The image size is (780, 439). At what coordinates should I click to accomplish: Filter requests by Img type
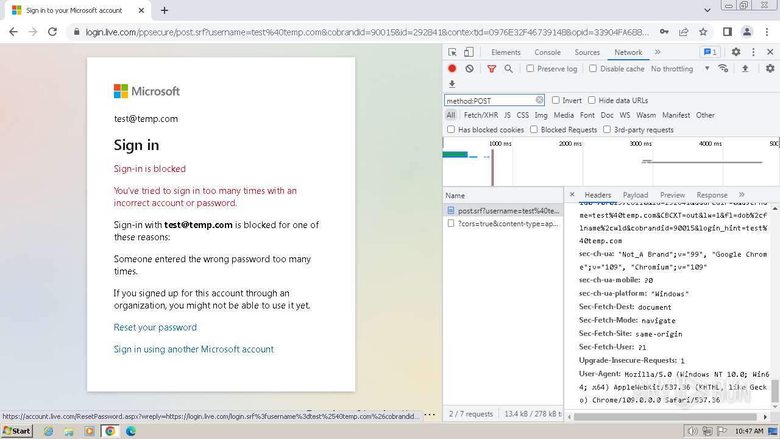tap(541, 115)
